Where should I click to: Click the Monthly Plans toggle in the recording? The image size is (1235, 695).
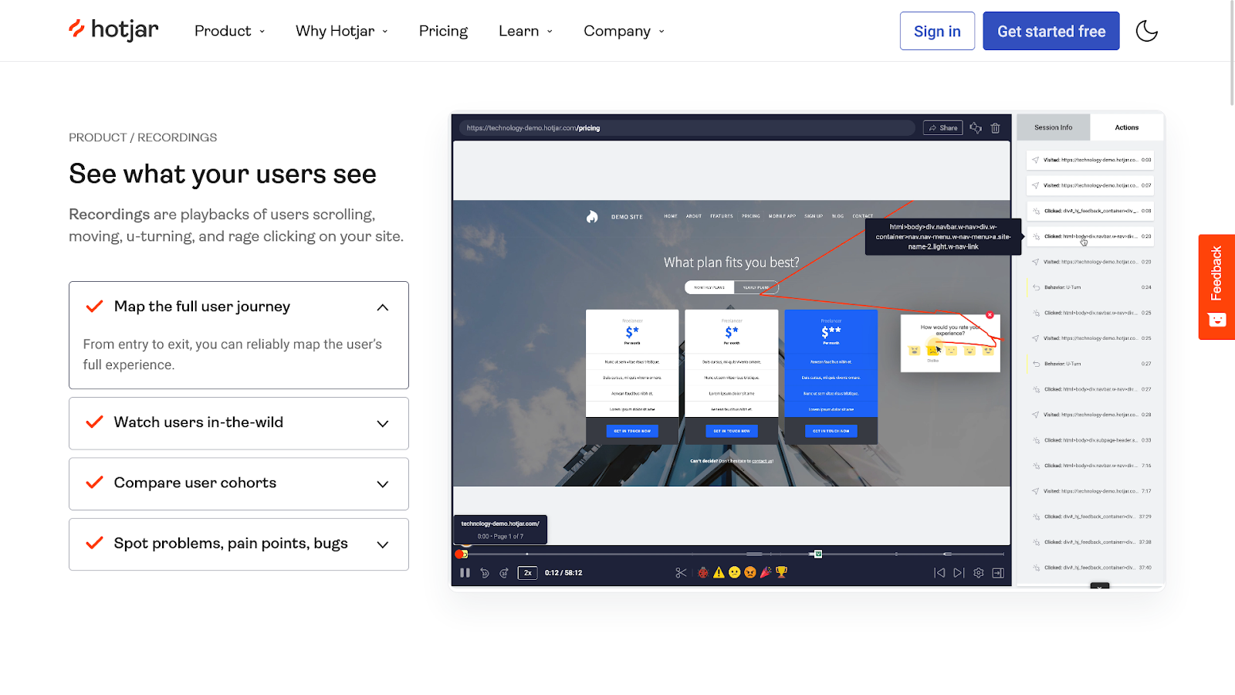(x=709, y=287)
